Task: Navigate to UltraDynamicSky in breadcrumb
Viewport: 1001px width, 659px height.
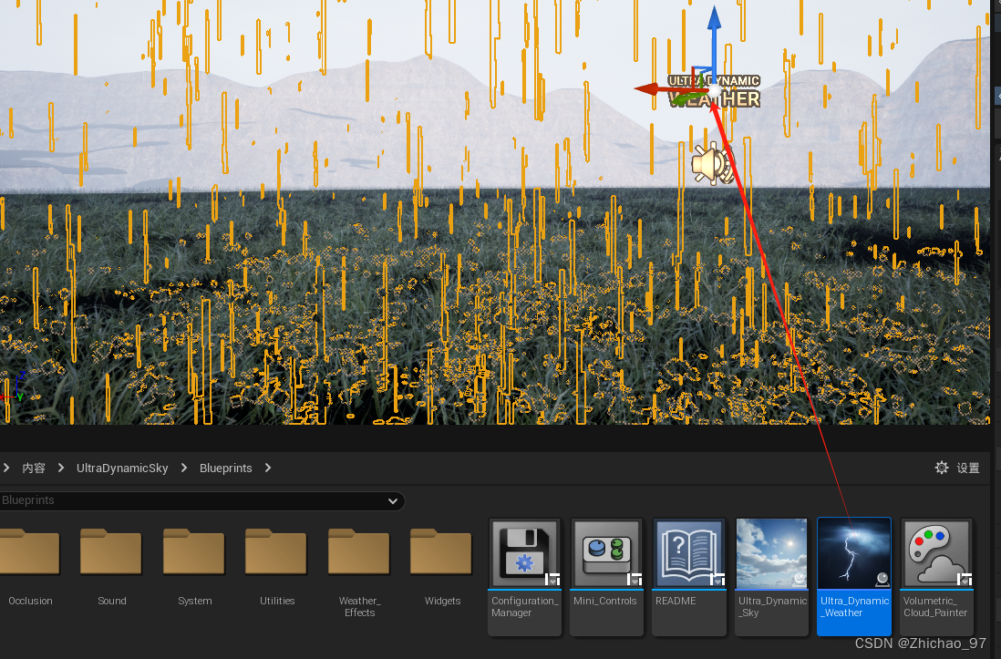Action: (122, 469)
